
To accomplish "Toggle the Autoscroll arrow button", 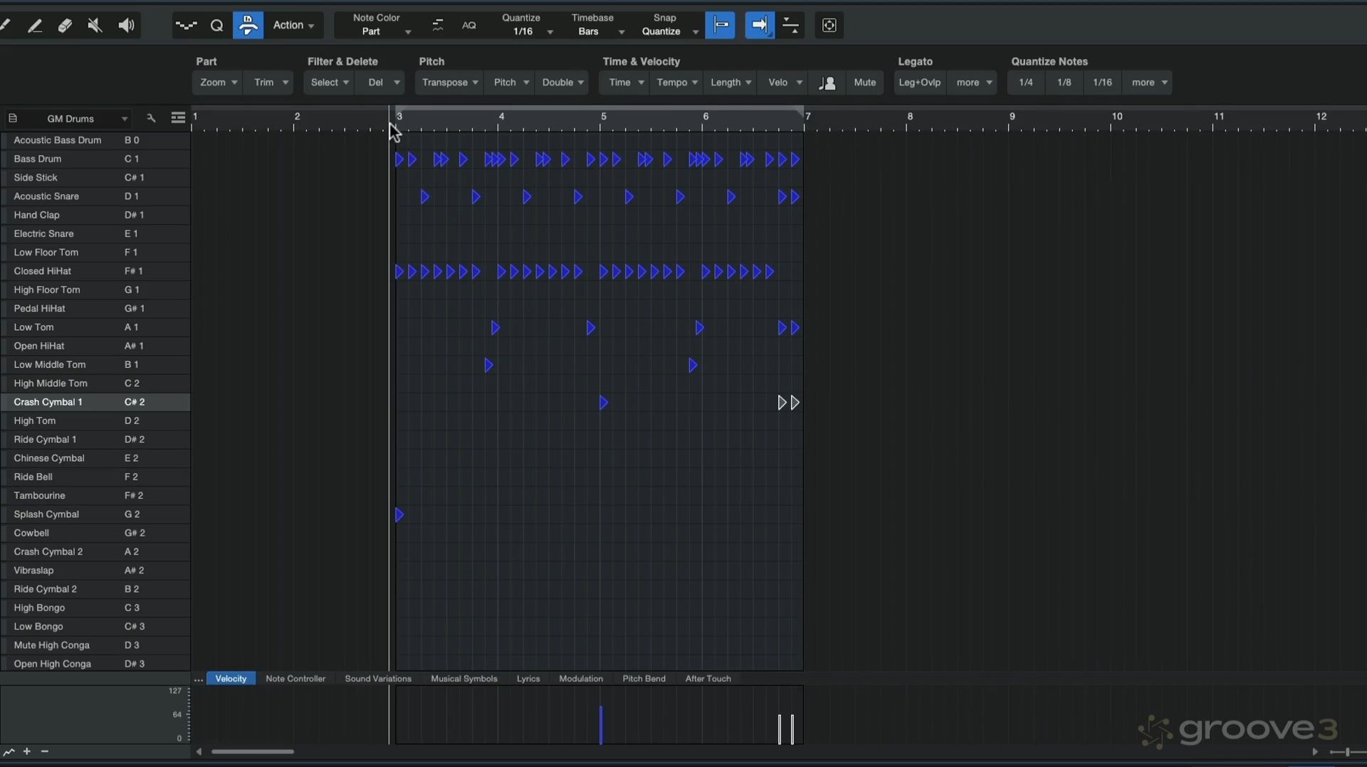I will [760, 26].
